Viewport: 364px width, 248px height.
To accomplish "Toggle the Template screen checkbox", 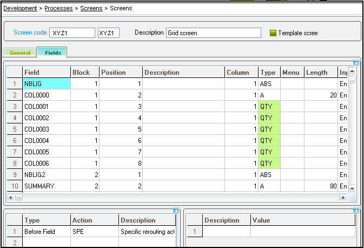I will pos(273,33).
